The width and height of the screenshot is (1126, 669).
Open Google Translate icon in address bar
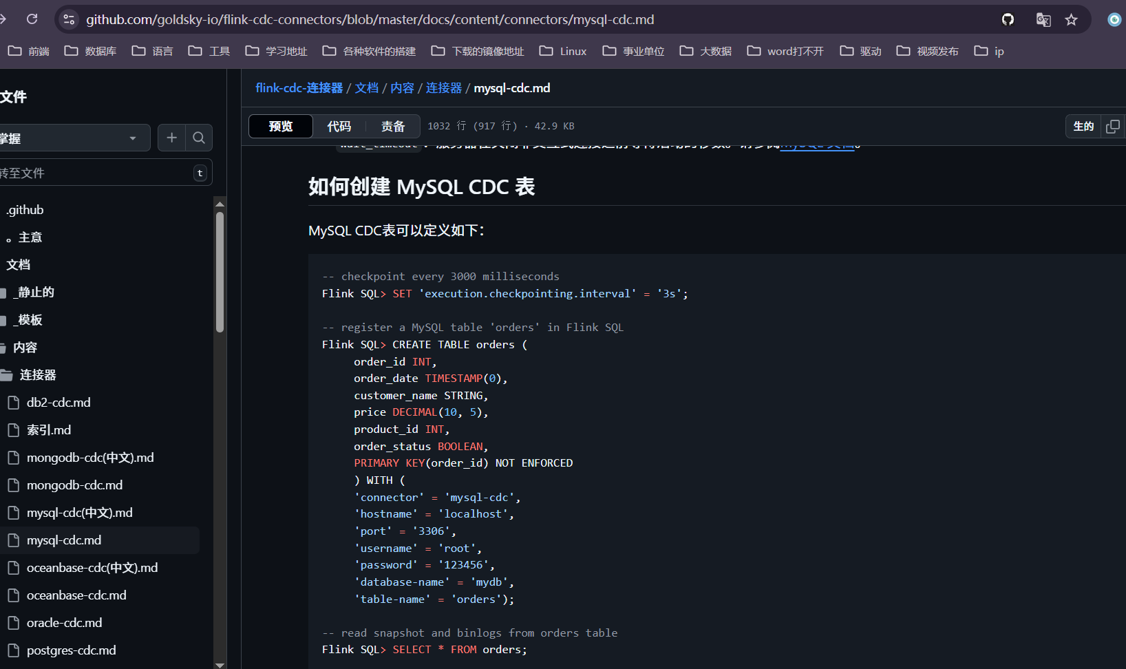1043,19
